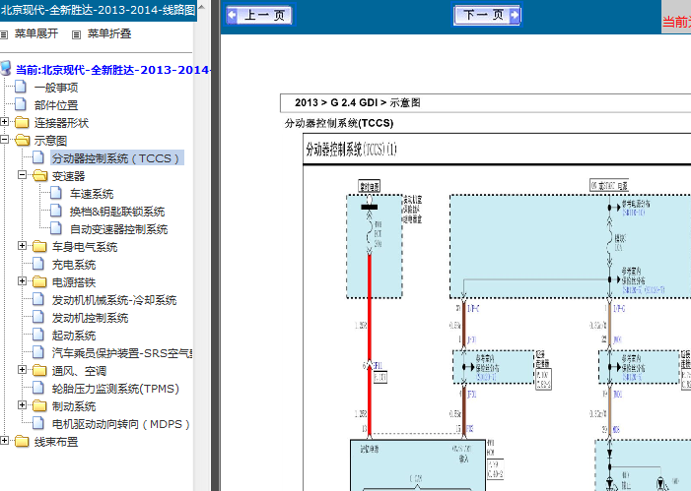Open the 一般事项 page
691x491 pixels.
click(x=56, y=88)
